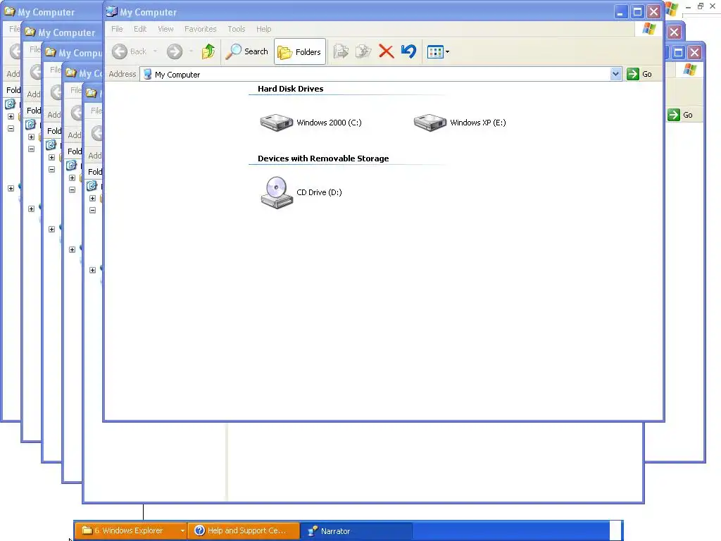Open the File menu of front window

tap(117, 29)
